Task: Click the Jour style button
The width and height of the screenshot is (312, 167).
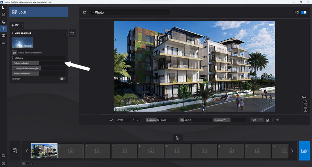Action: (x=39, y=12)
